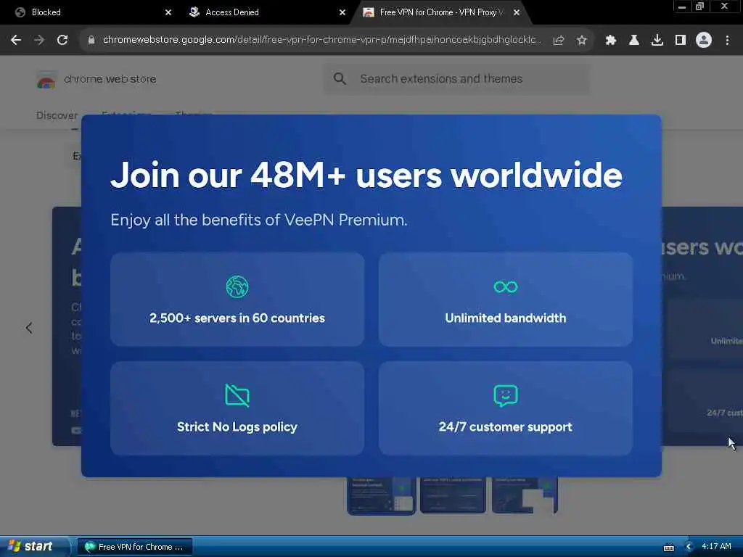Open the Extensions puzzle icon
Viewport: 743px width, 557px height.
pyautogui.click(x=611, y=41)
